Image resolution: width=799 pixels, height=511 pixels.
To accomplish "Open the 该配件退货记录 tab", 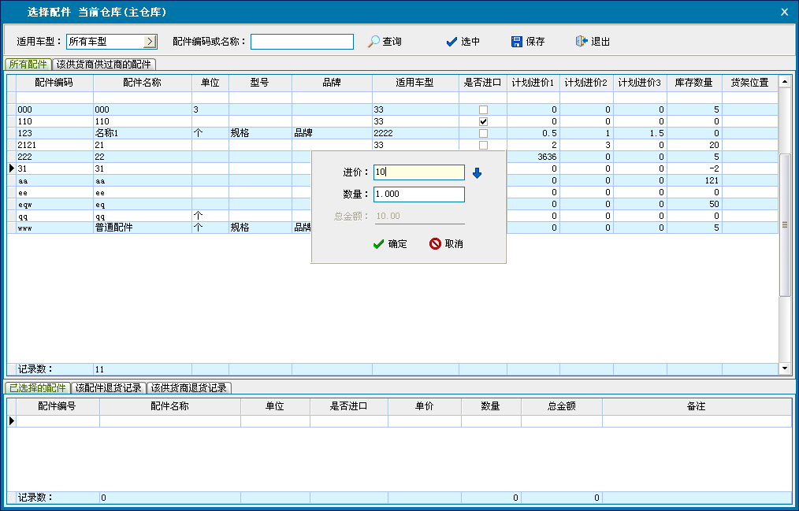I will [x=109, y=388].
